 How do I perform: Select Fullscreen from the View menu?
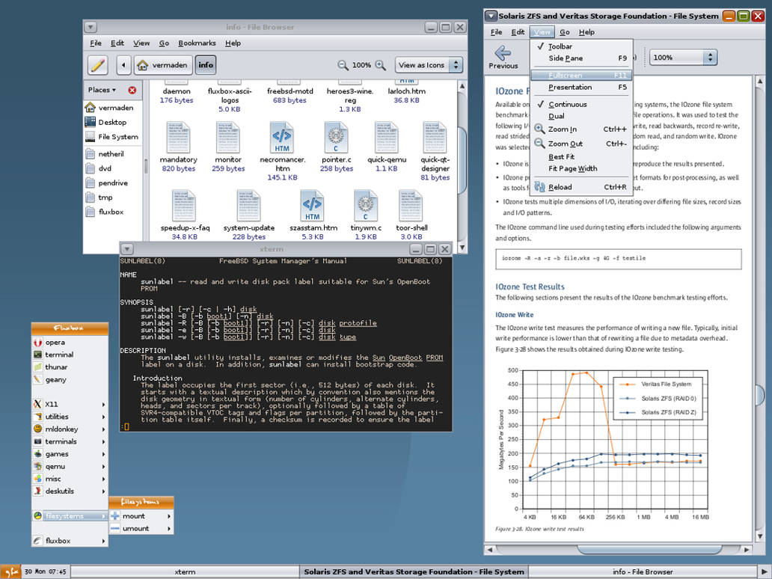[566, 75]
